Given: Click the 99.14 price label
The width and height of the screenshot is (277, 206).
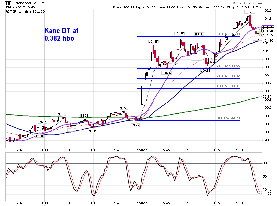Looking at the screenshot, I should [72, 130].
